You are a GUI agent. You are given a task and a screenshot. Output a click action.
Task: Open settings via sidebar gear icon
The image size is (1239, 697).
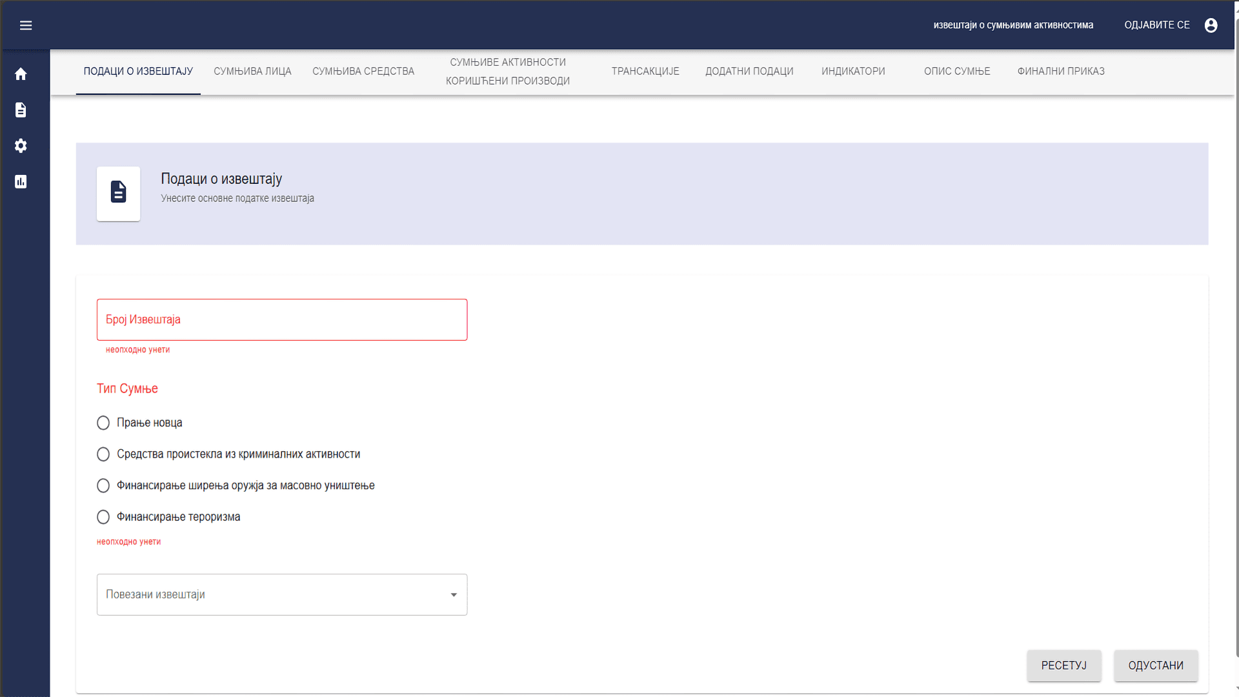[x=21, y=146]
